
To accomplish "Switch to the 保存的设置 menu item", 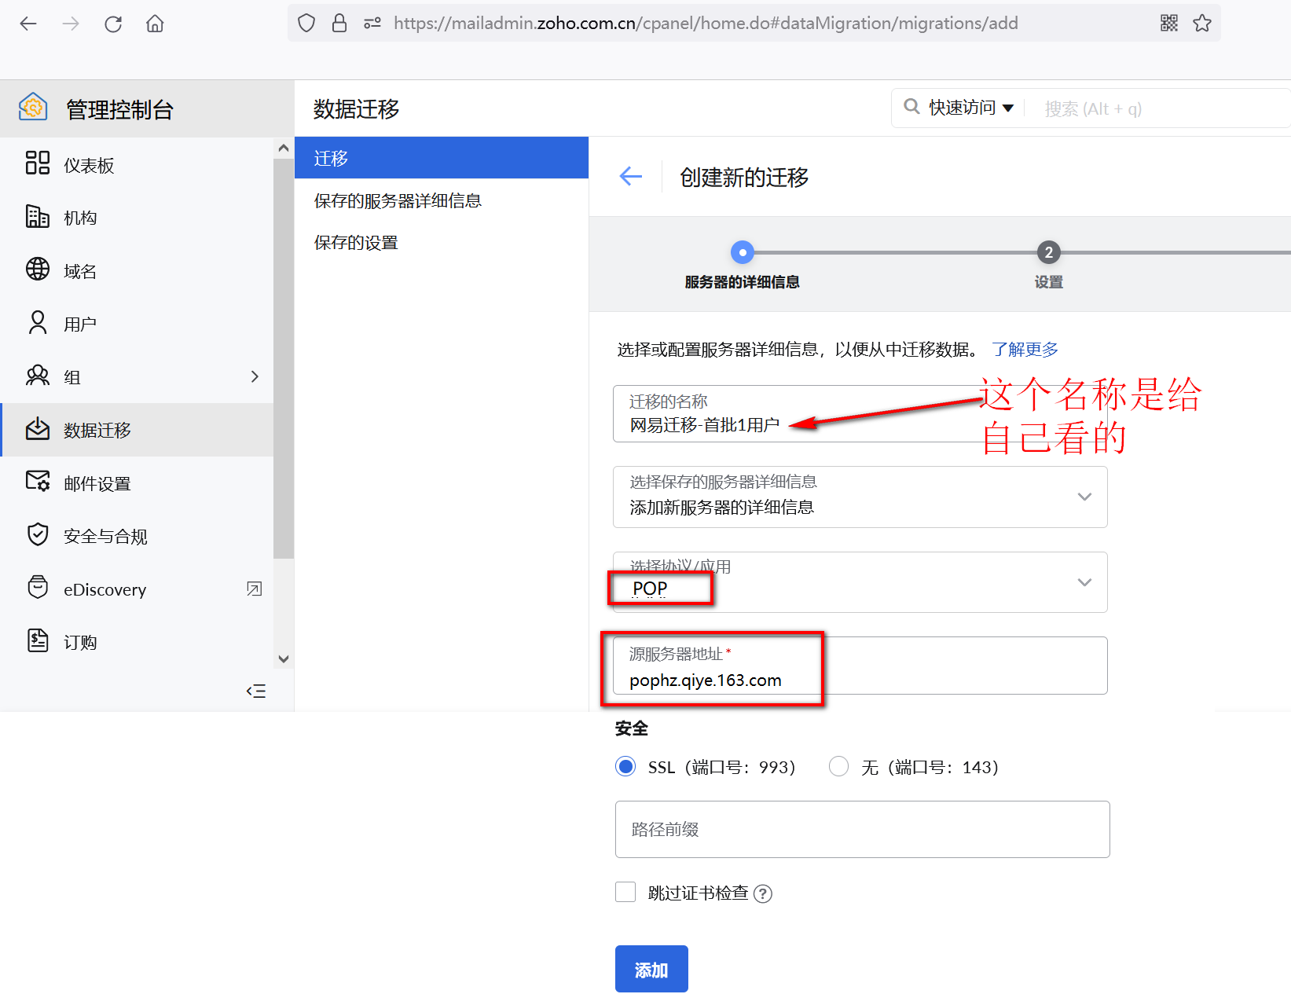I will click(x=356, y=243).
